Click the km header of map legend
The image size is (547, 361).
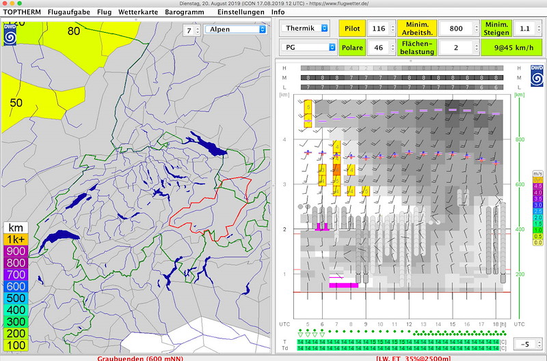coord(16,228)
